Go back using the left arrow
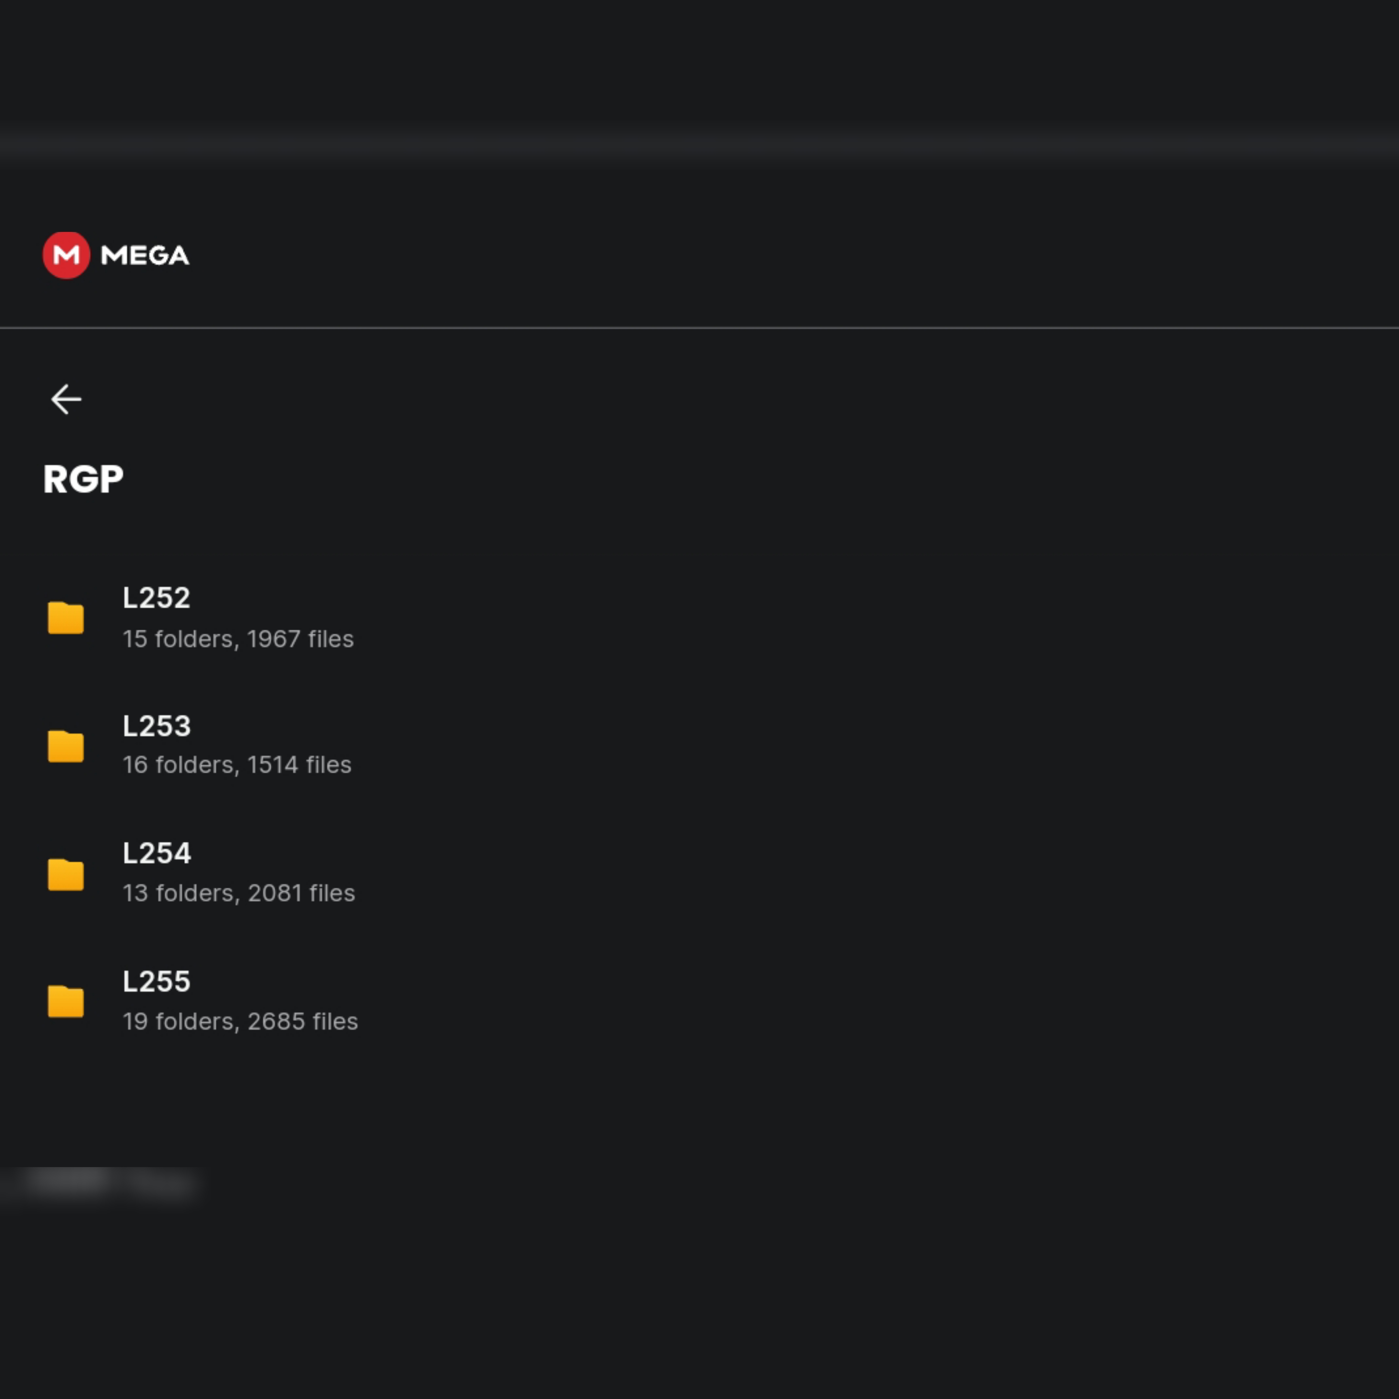 [66, 399]
